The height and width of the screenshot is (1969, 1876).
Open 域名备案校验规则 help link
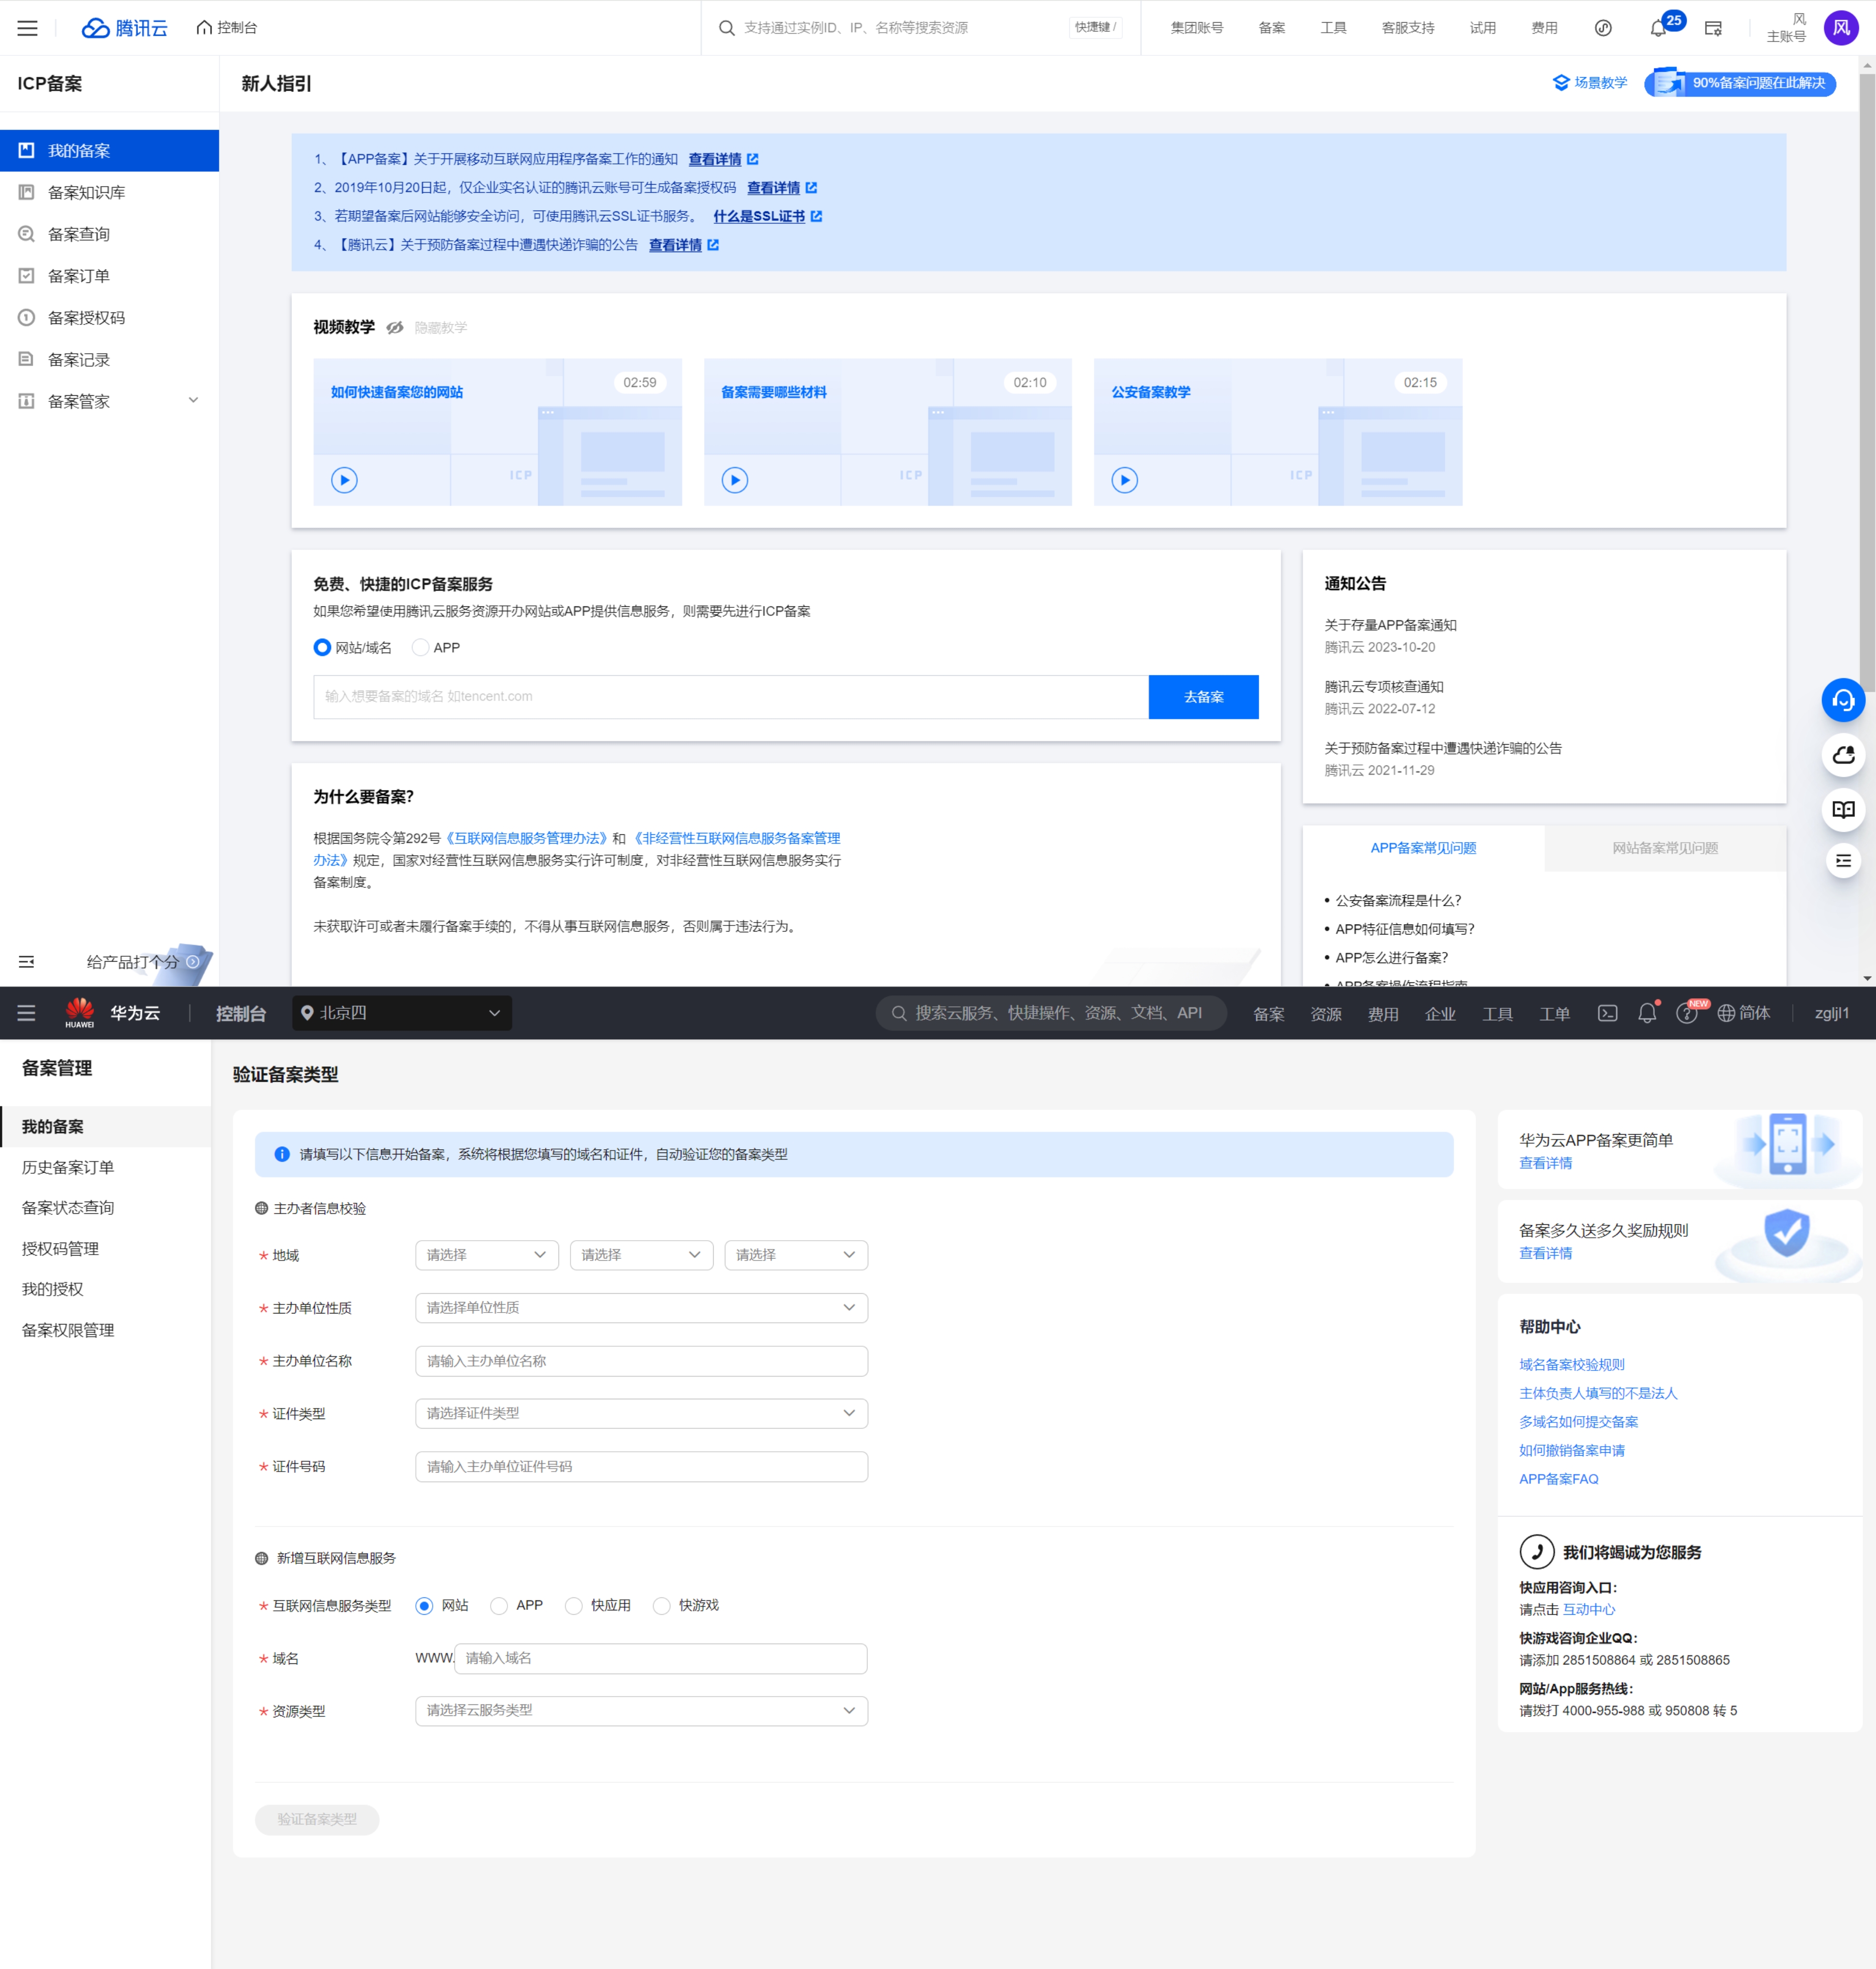(1571, 1364)
